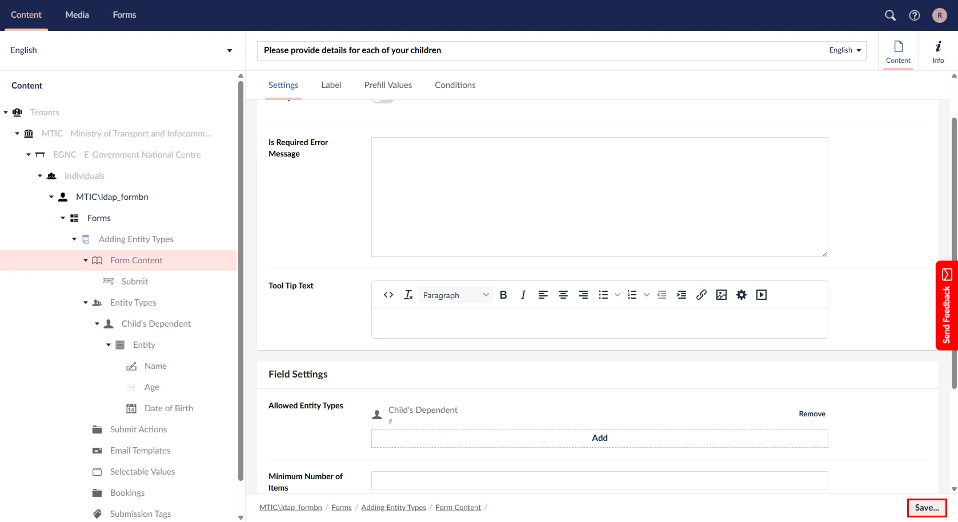This screenshot has height=522, width=958.
Task: Click the embed media video icon
Action: click(761, 295)
